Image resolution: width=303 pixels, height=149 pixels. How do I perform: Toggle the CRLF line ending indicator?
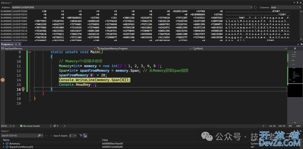[x=298, y=126]
